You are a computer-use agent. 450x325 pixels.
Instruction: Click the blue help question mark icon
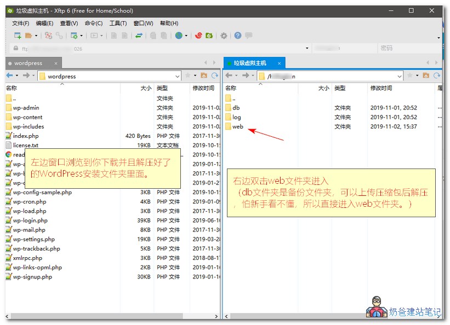[238, 36]
